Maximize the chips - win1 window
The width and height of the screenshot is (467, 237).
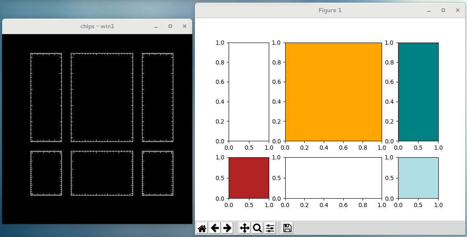tap(170, 27)
